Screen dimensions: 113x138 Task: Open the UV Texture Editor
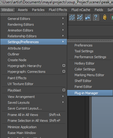[34, 84]
